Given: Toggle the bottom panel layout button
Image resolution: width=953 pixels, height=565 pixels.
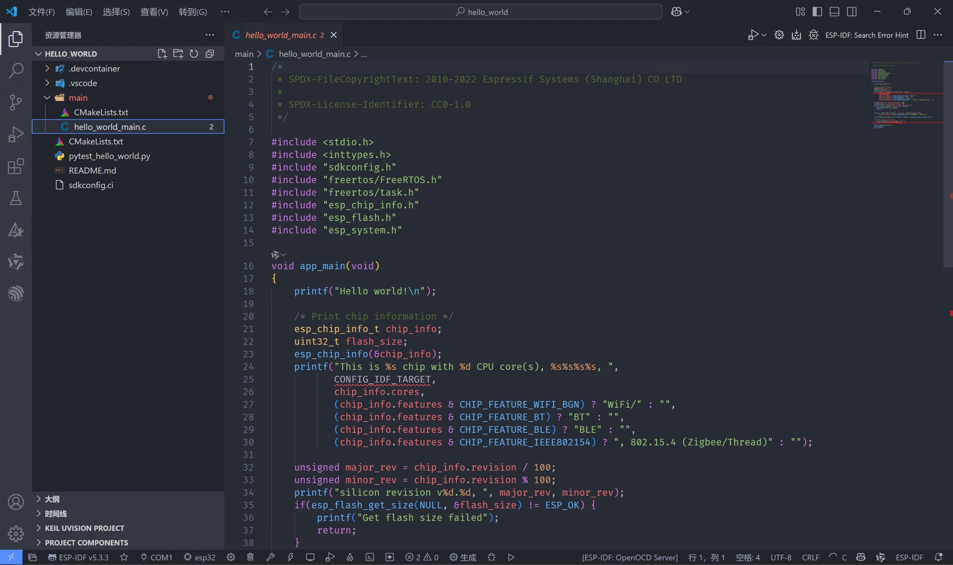Looking at the screenshot, I should (834, 12).
